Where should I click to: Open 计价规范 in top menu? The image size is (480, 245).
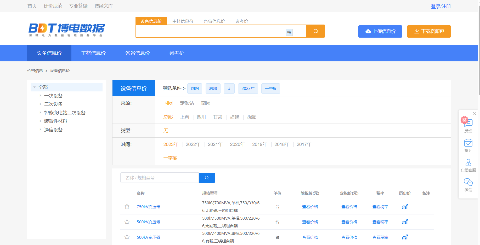[x=53, y=6]
